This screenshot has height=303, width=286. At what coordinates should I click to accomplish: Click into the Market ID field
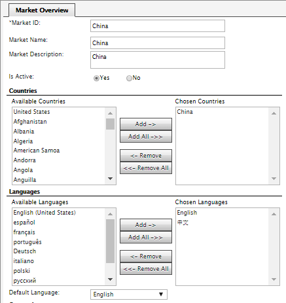coord(158,26)
